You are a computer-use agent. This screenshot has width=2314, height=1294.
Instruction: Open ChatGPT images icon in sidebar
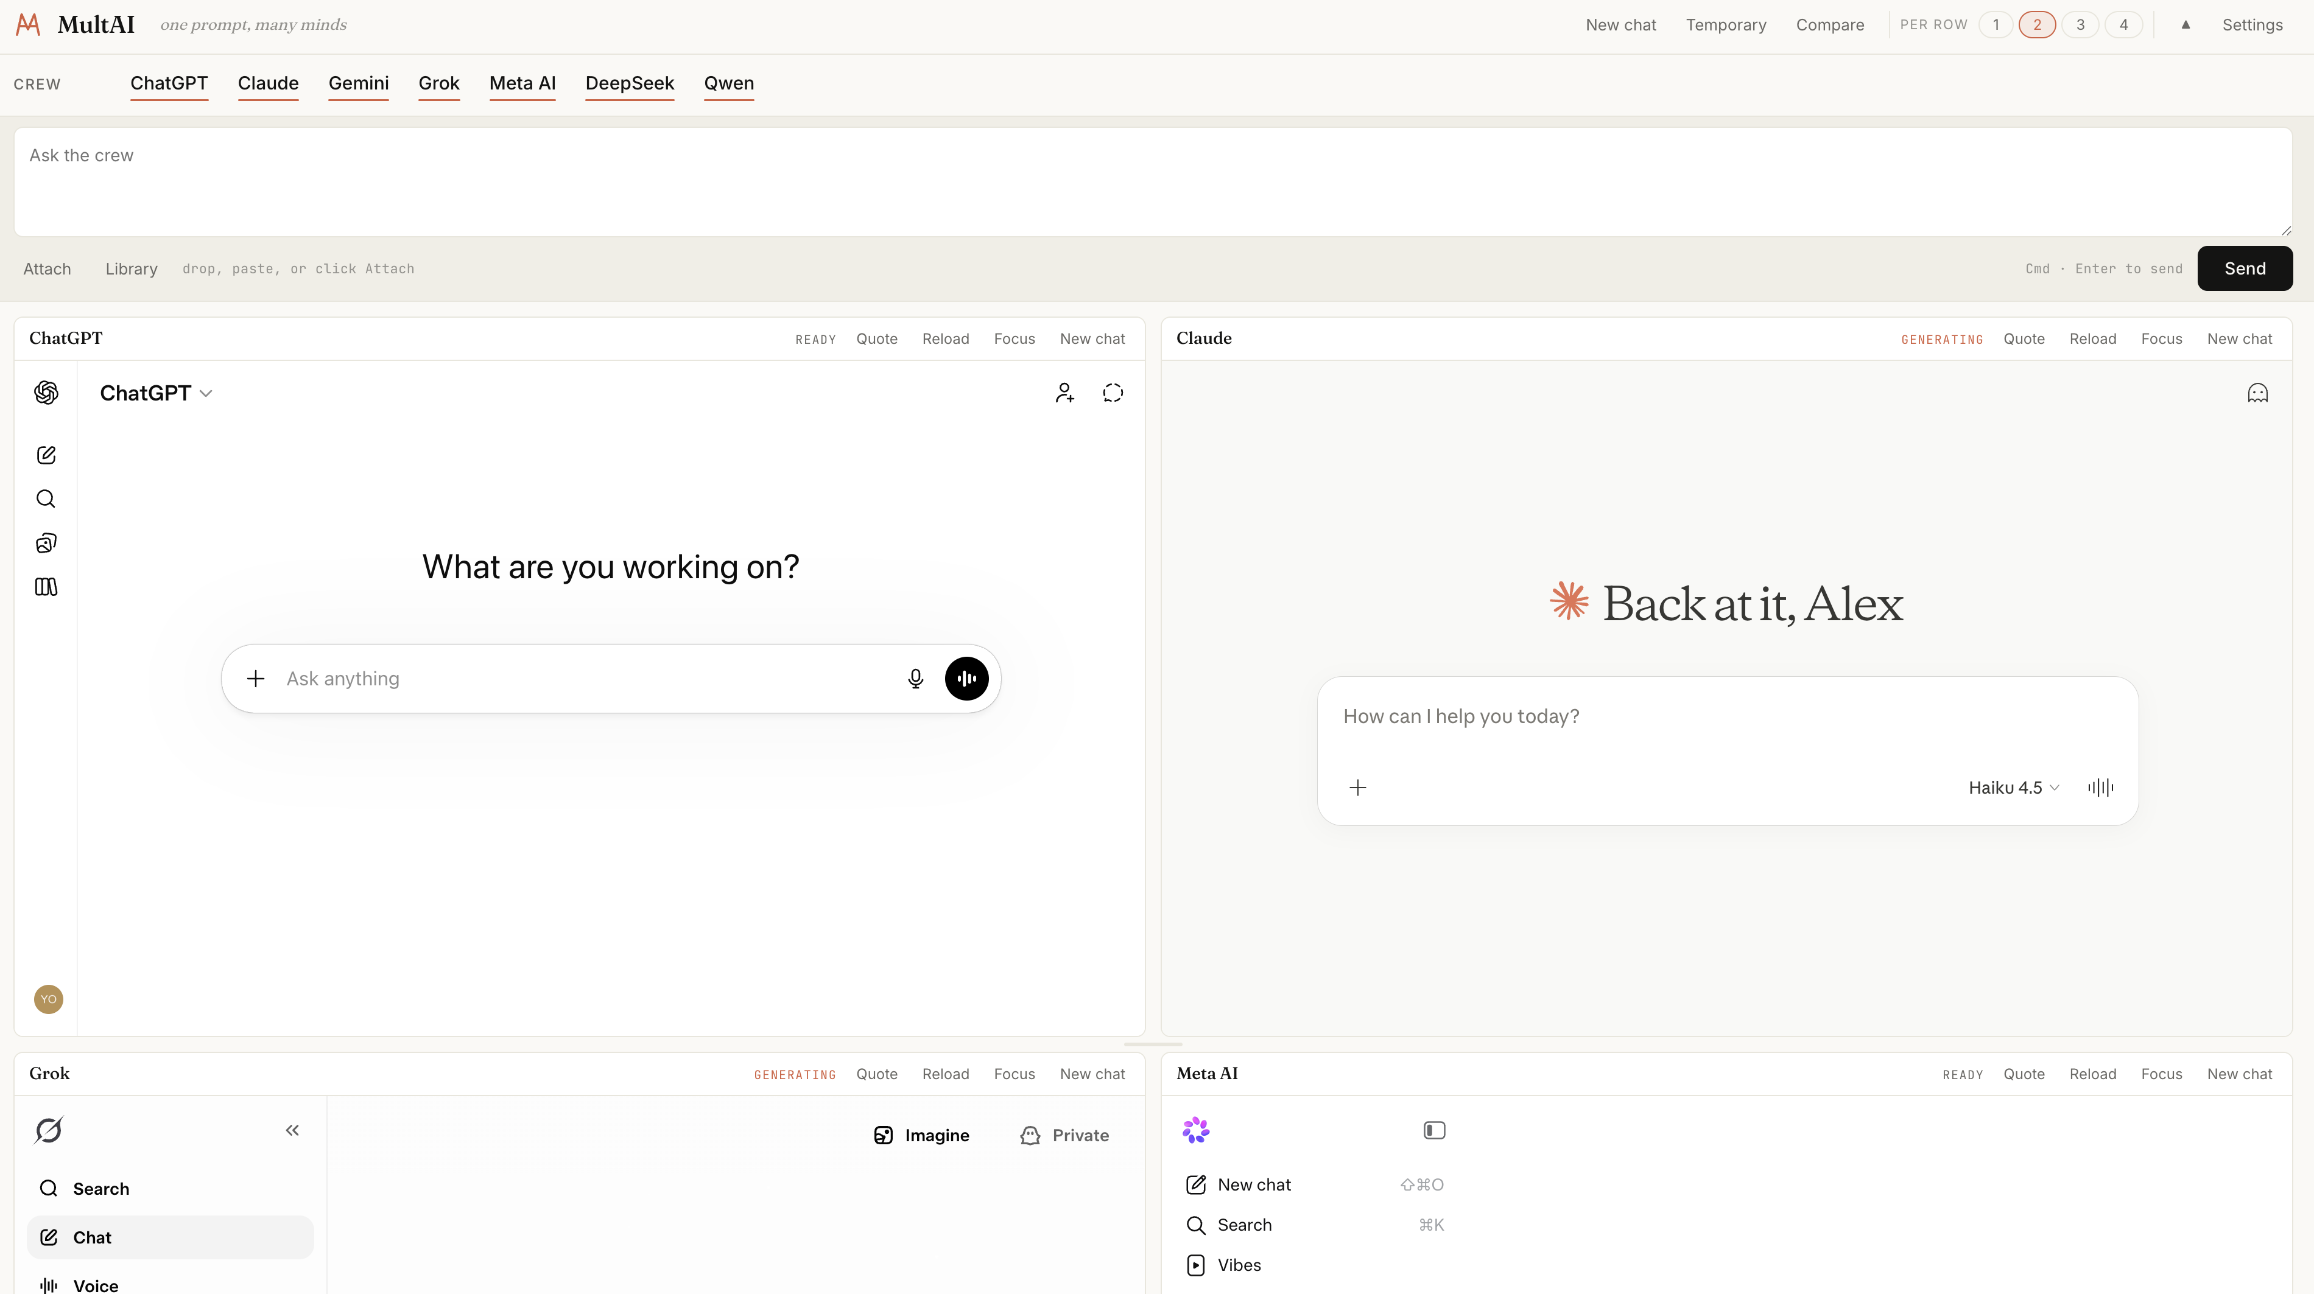click(46, 544)
